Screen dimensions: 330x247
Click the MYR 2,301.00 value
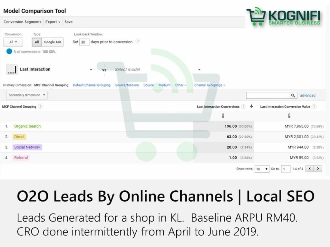point(296,137)
